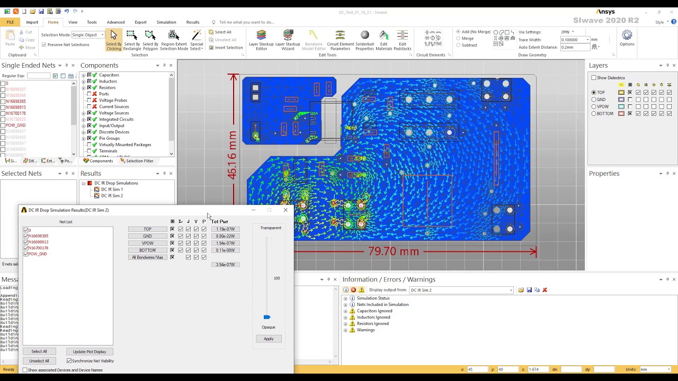Open the Trace Width dropdown arrow
678x381 pixels.
pos(587,40)
